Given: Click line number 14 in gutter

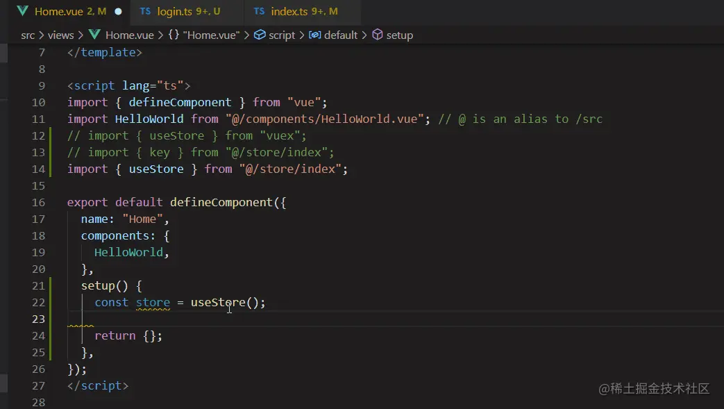Looking at the screenshot, I should (x=38, y=169).
